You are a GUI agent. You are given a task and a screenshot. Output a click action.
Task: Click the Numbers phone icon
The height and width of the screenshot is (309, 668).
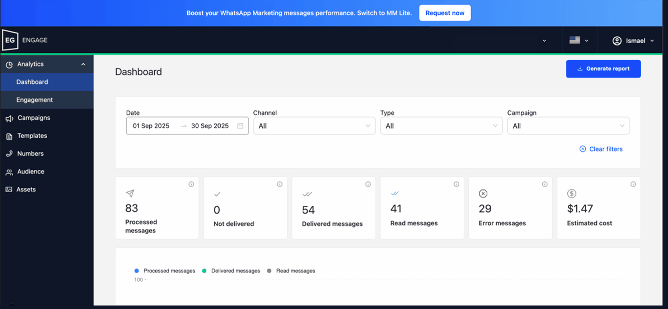pos(9,154)
